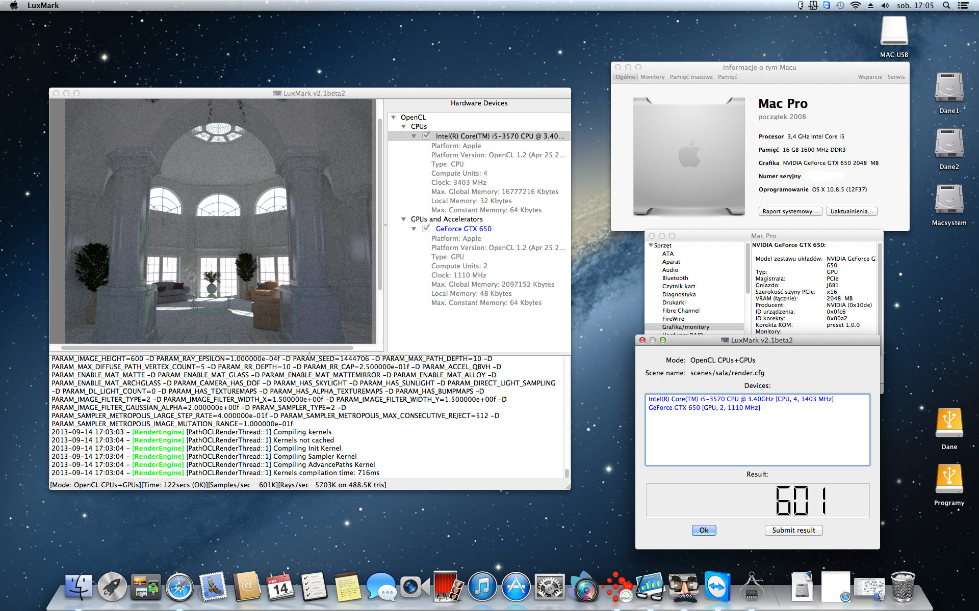Screen dimensions: 979x611
Task: Select Grafika/monitory in Mac Pro sidebar
Action: (686, 327)
